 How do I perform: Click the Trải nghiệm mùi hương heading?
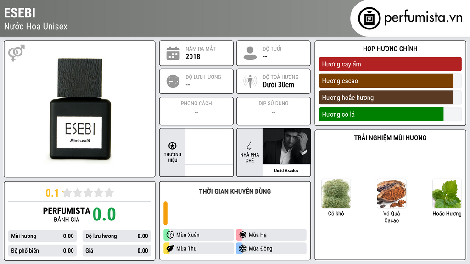[390, 138]
